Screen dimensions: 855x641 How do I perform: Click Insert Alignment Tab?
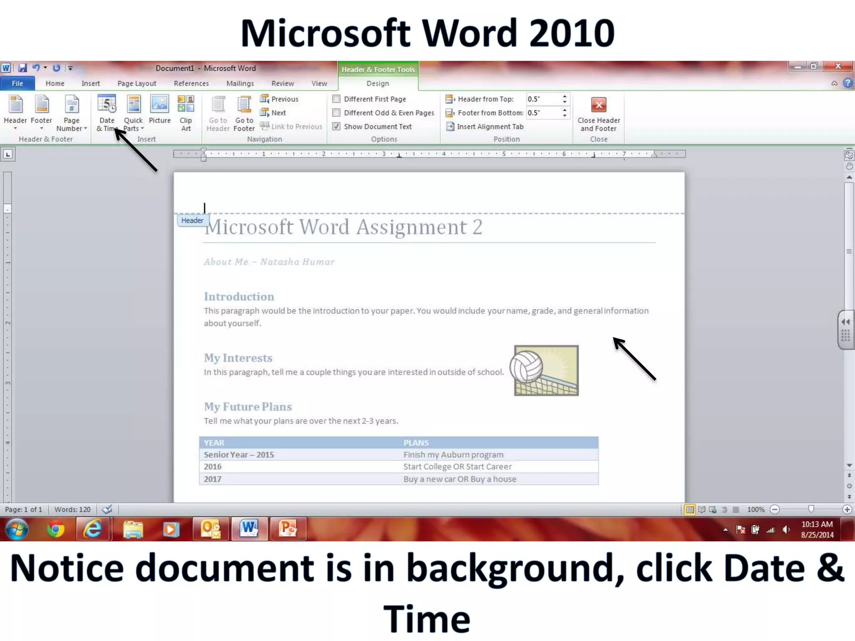485,126
